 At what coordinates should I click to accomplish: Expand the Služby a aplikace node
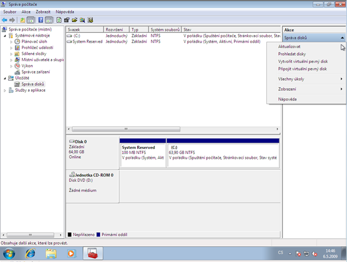click(x=5, y=91)
